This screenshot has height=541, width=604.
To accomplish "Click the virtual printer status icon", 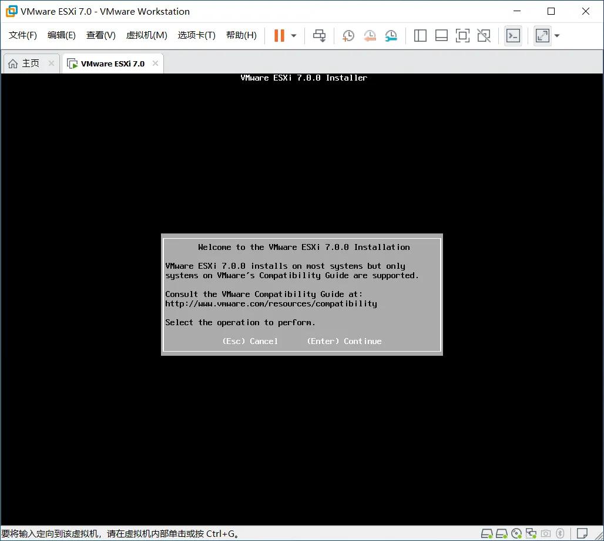I will (x=546, y=533).
